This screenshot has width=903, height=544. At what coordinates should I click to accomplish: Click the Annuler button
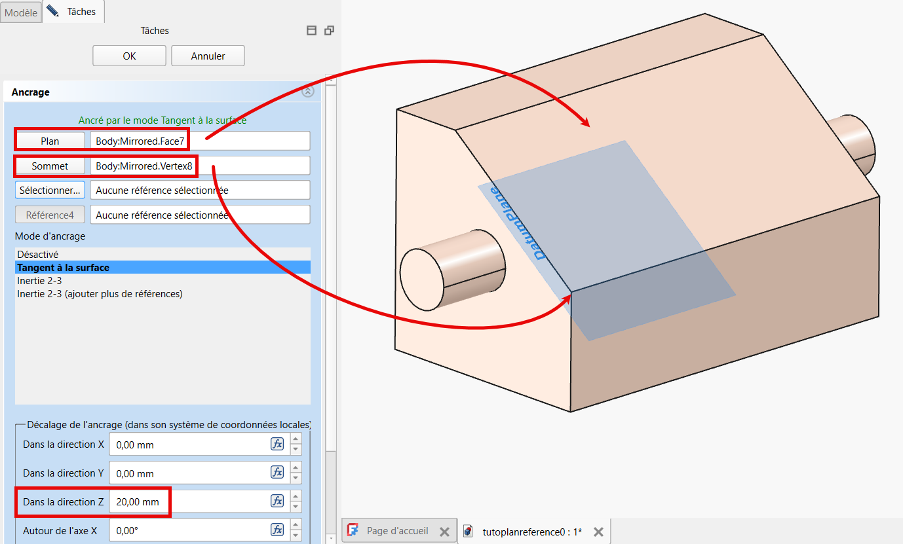(x=208, y=56)
